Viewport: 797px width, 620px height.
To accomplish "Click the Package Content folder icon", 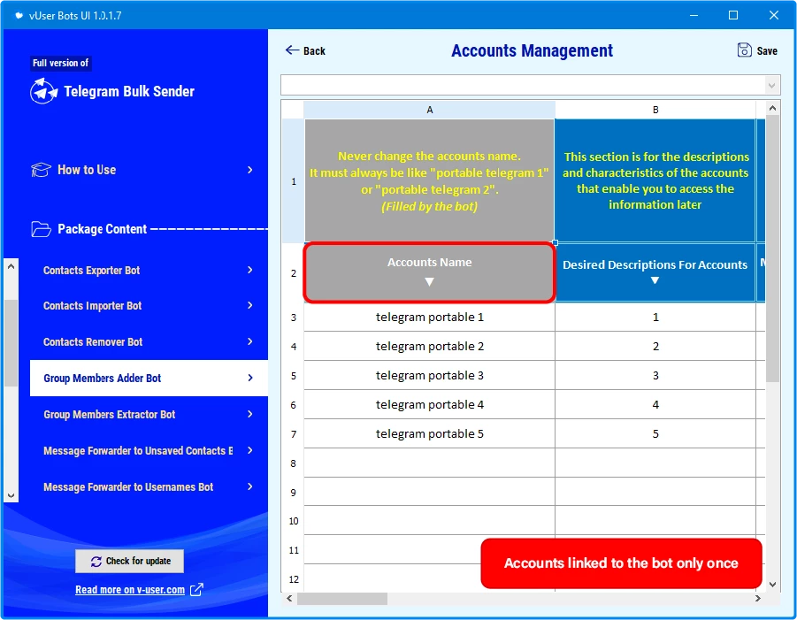I will click(x=41, y=229).
